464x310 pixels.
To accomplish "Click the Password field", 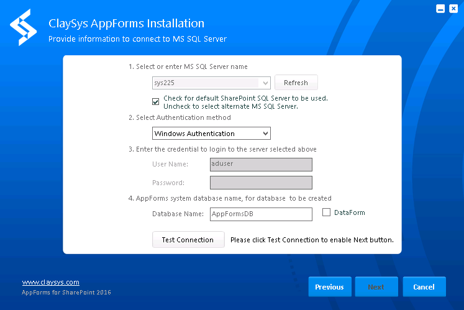I will [261, 183].
